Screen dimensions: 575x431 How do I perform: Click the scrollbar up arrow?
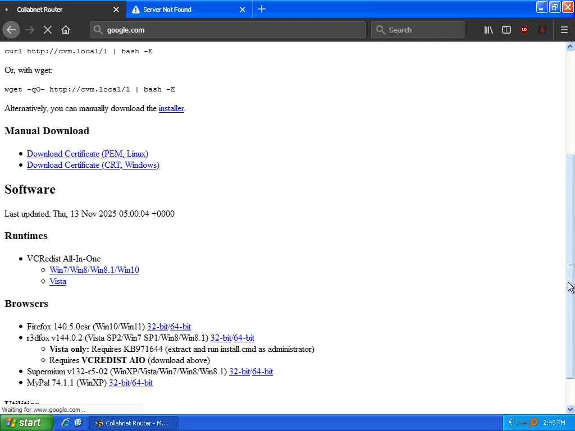tap(570, 46)
